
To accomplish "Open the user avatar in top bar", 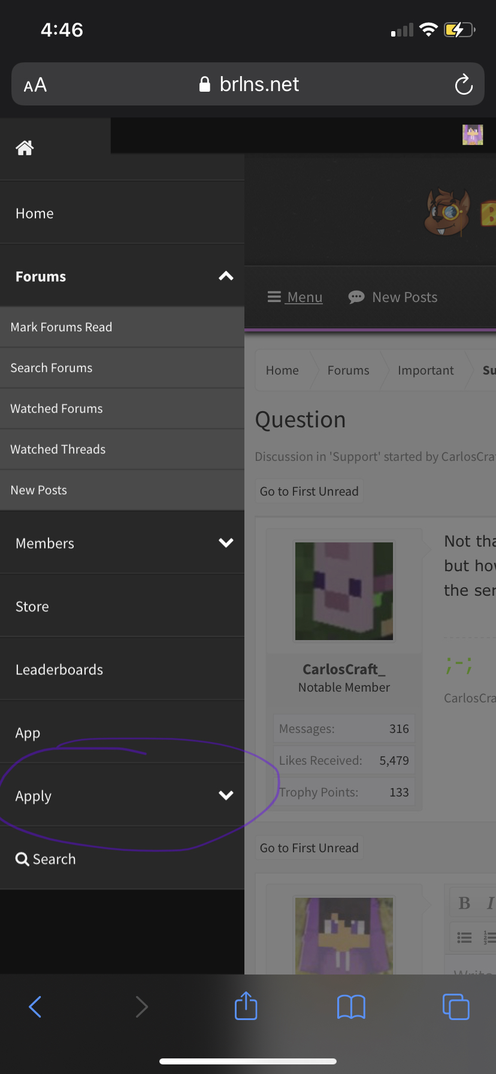I will coord(473,135).
